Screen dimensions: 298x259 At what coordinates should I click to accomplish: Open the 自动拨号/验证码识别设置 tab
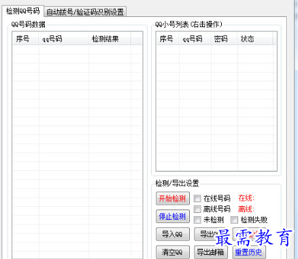tap(85, 12)
